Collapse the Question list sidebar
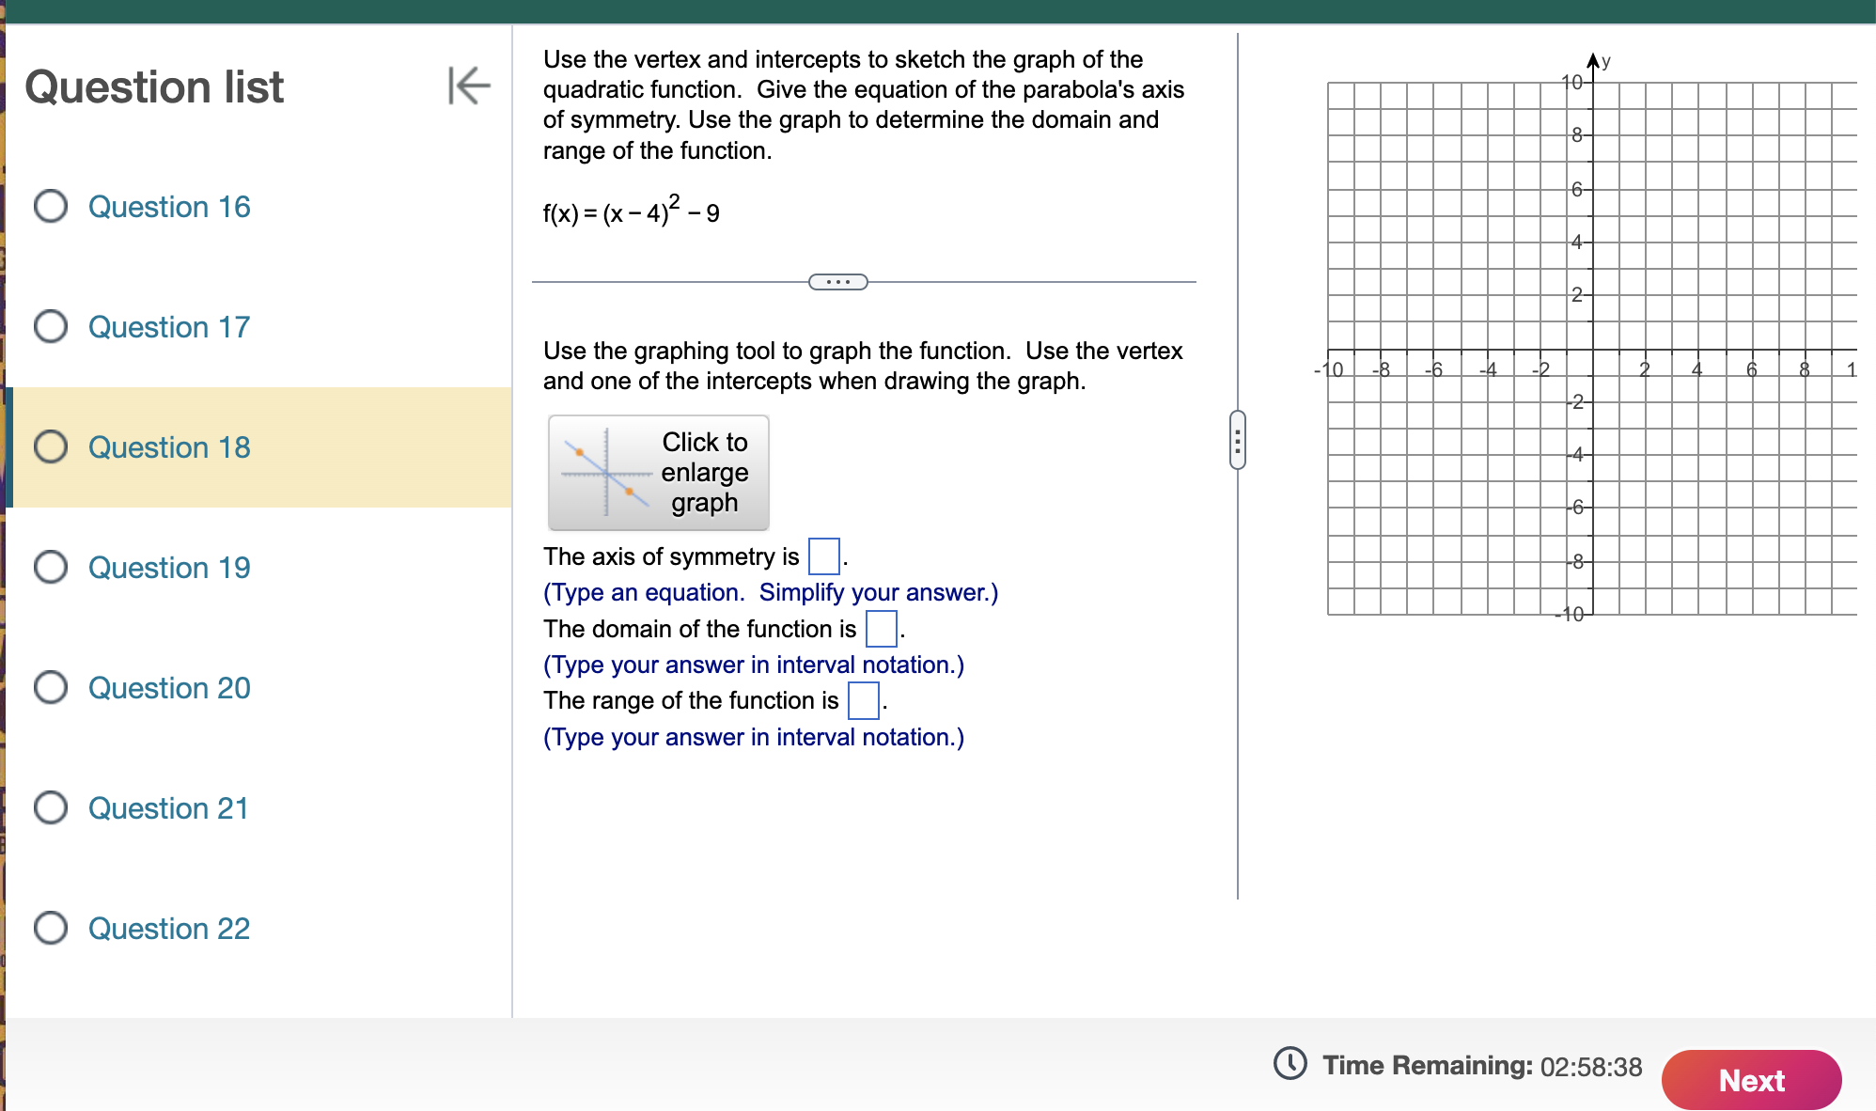Viewport: 1876px width, 1111px height. (469, 86)
